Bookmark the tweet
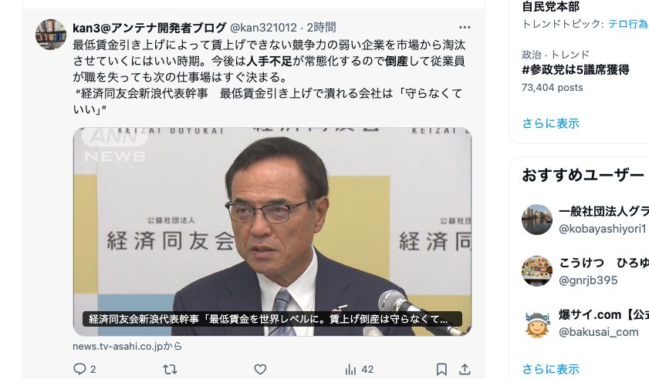The image size is (649, 379). [x=441, y=369]
